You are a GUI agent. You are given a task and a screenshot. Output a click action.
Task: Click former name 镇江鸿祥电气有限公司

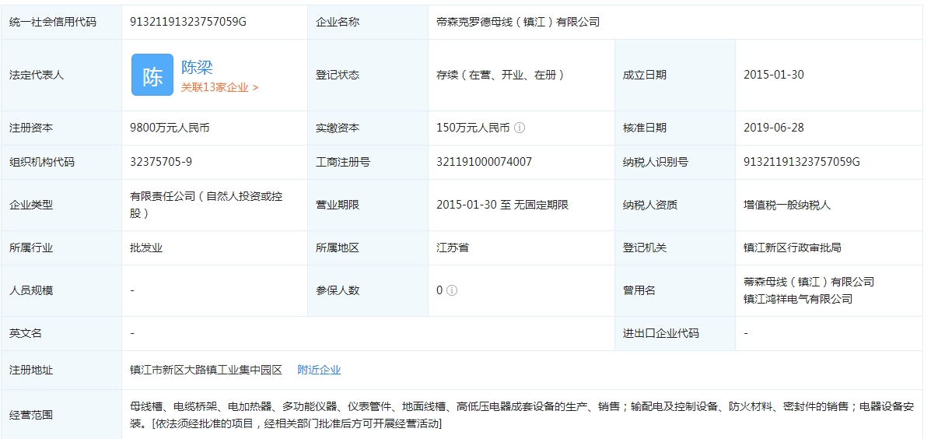pos(797,299)
